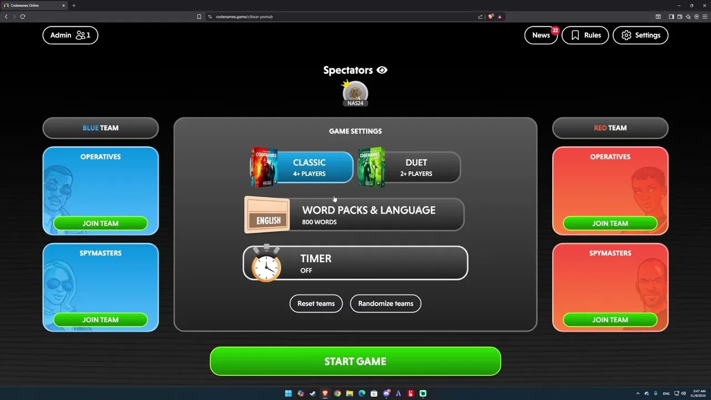Open Microsoft Store from taskbar

point(374,393)
